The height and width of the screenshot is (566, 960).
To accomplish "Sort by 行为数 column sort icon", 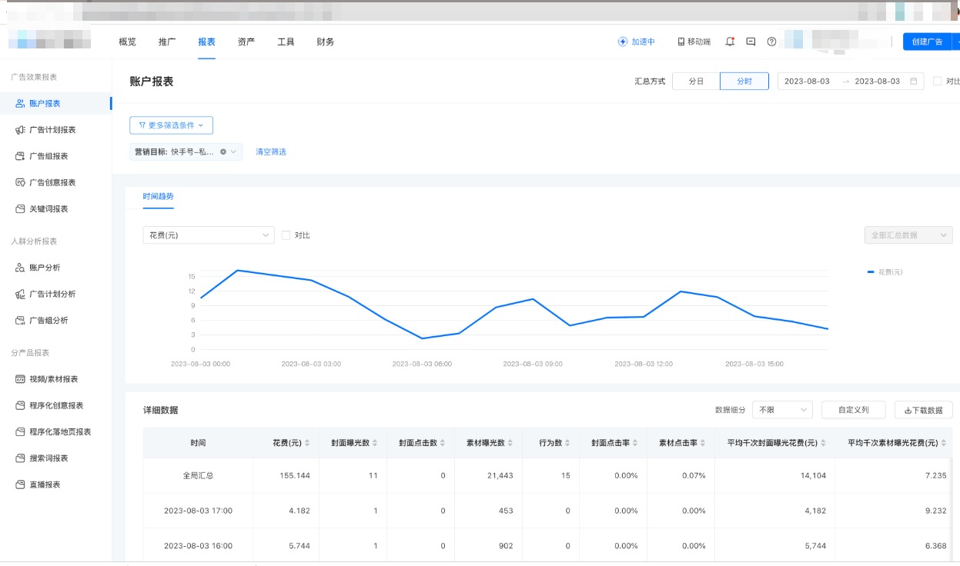I will coord(568,443).
